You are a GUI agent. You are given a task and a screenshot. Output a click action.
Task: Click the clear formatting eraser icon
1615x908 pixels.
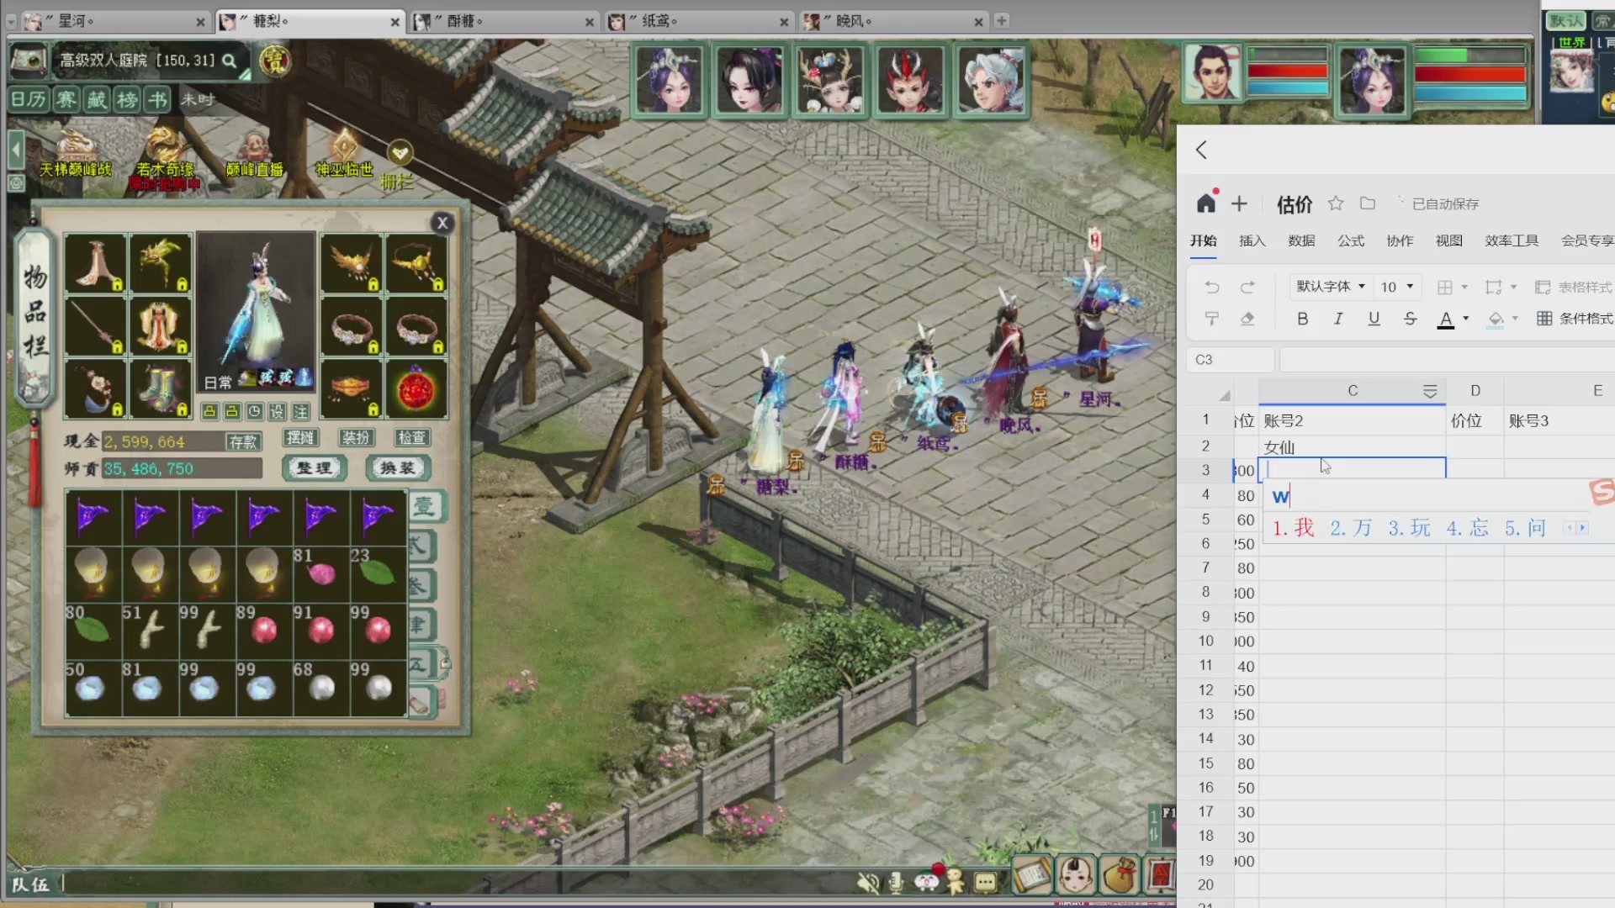(1247, 319)
